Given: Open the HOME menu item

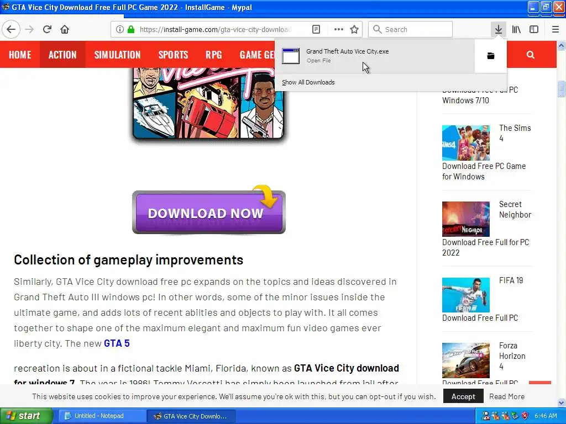Looking at the screenshot, I should [x=20, y=55].
